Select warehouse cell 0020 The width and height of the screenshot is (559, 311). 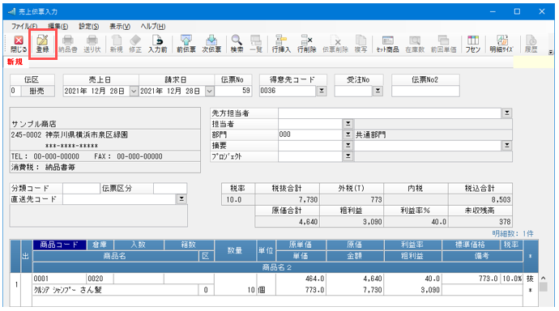100,279
